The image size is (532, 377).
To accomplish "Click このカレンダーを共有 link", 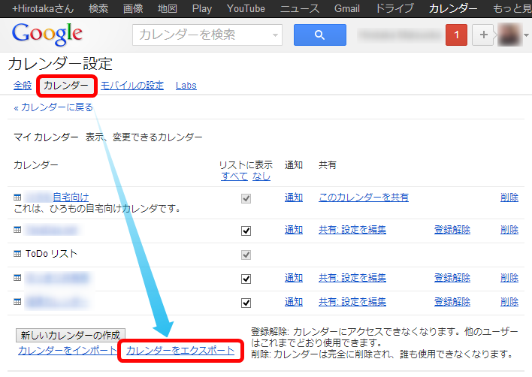I will pyautogui.click(x=364, y=198).
